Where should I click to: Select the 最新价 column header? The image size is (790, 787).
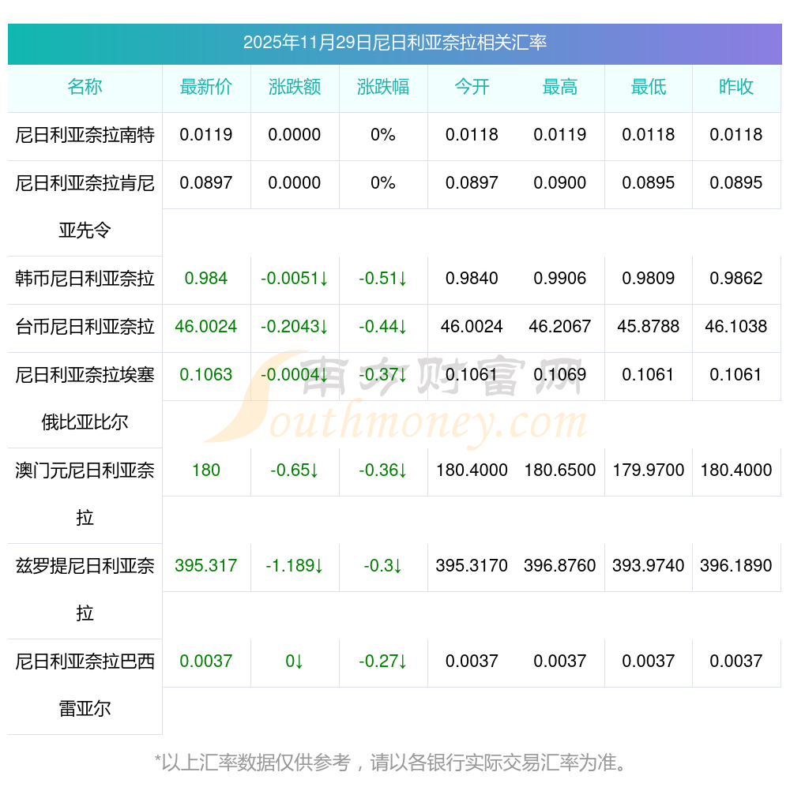click(x=206, y=87)
